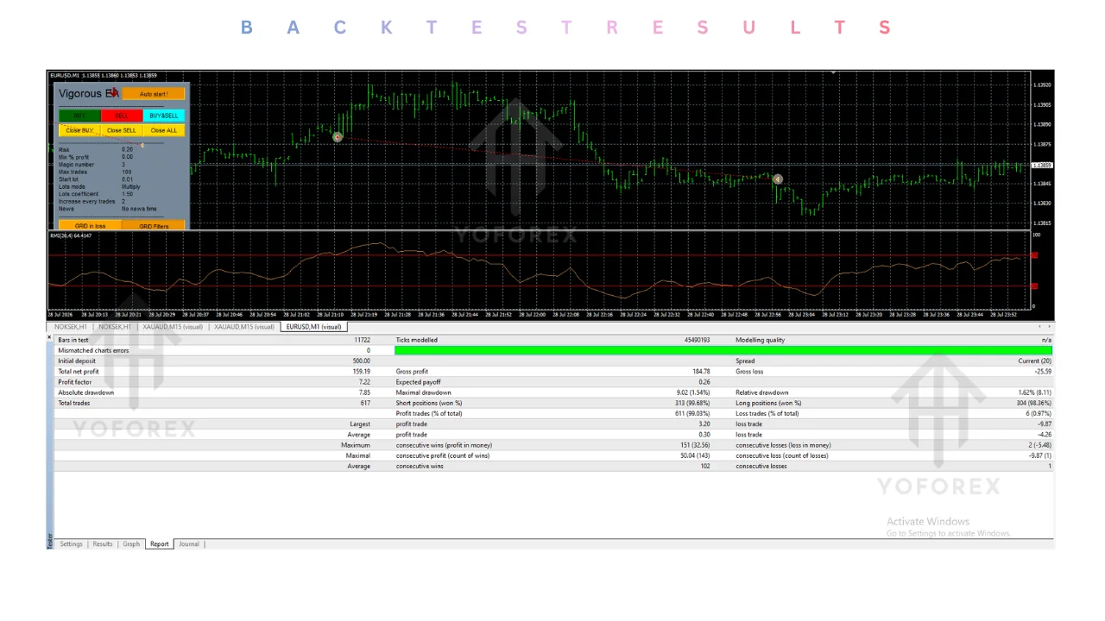Click the upper RSI level red marker
The height and width of the screenshot is (621, 1105).
[x=1034, y=255]
